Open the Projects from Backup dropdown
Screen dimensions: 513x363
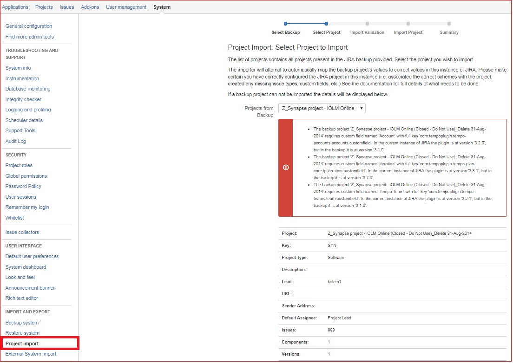322,108
